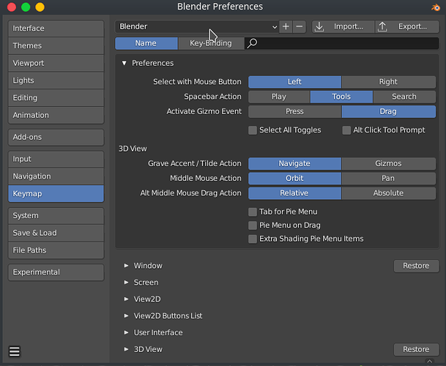The image size is (446, 366).
Task: Open the Editing preferences tab
Action: click(x=56, y=98)
